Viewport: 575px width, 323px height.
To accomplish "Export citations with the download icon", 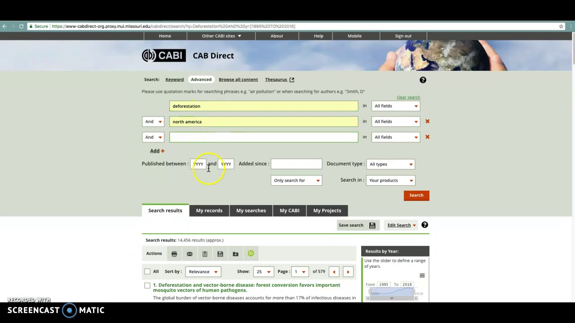I will tap(205, 254).
